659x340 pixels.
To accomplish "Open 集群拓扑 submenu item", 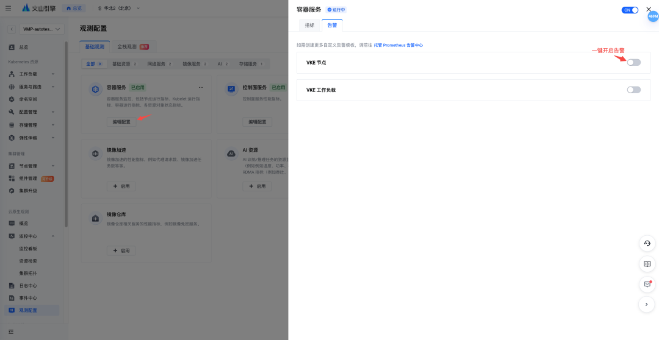I will [x=28, y=273].
